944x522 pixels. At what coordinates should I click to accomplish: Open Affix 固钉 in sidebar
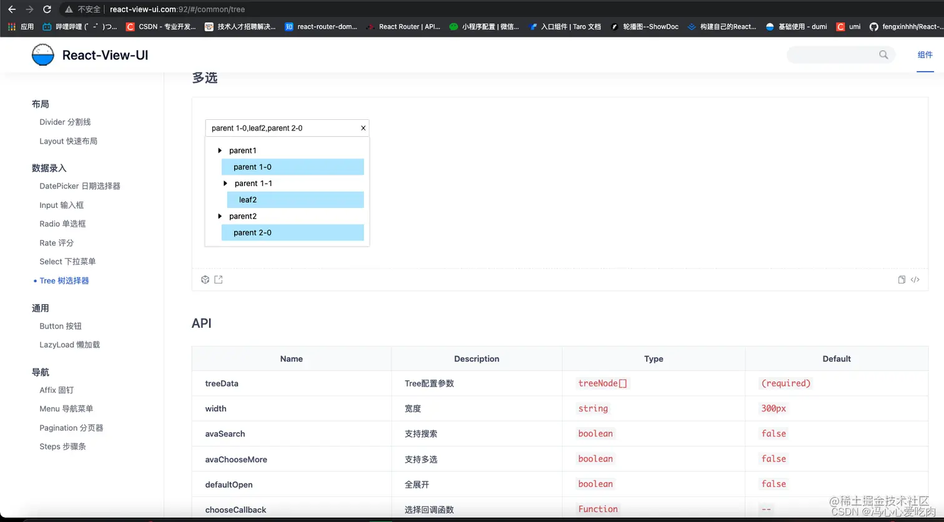tap(56, 390)
